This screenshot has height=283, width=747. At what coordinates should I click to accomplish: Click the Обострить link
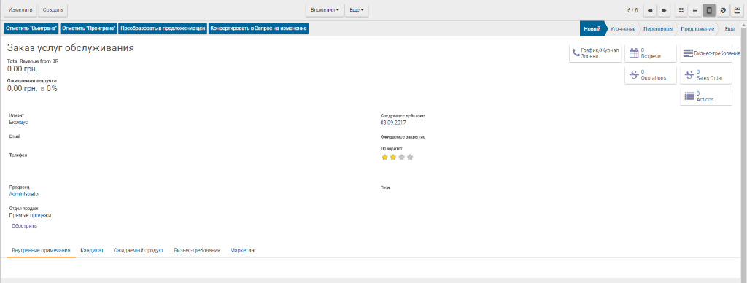click(x=24, y=226)
